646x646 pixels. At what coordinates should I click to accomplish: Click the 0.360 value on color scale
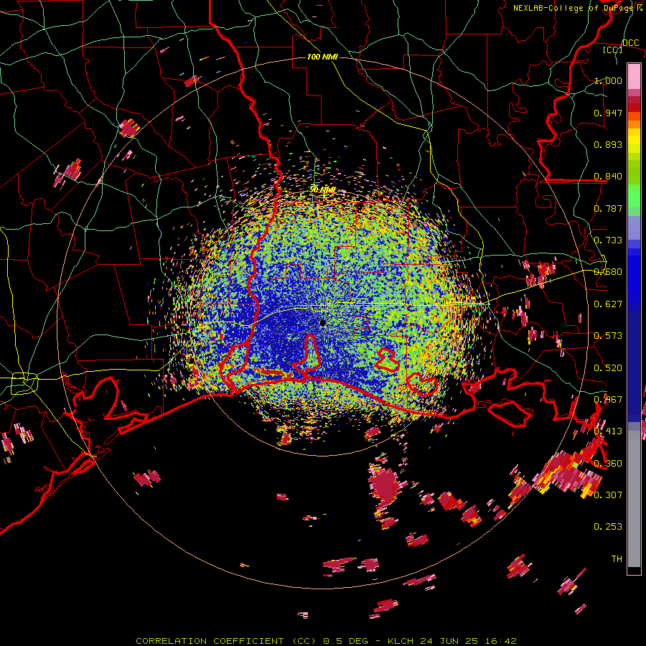click(x=608, y=464)
